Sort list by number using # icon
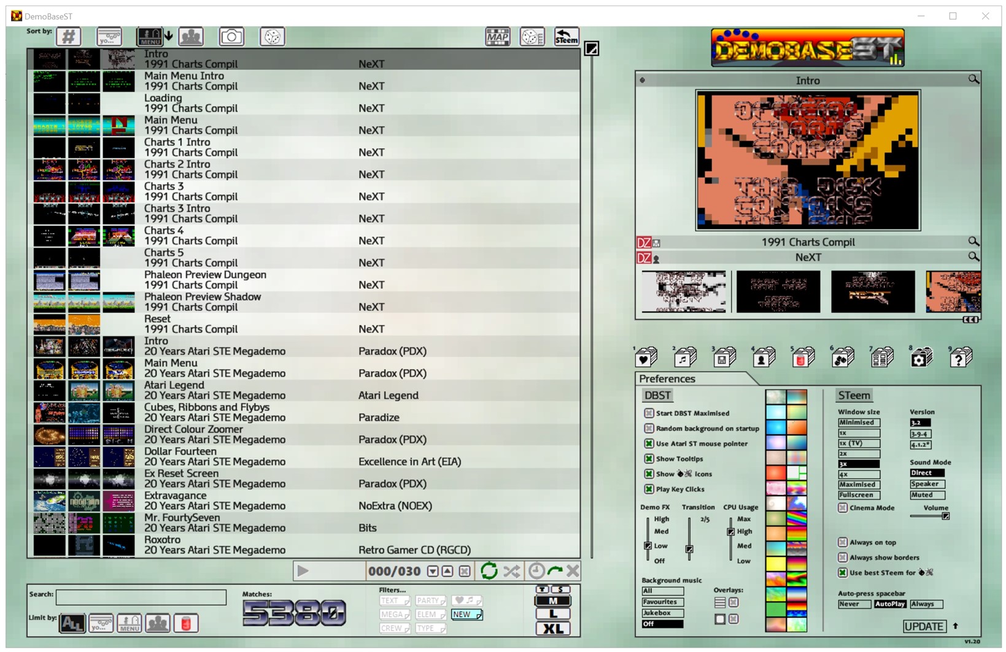Screen dimensions: 1006x652 click(x=68, y=37)
